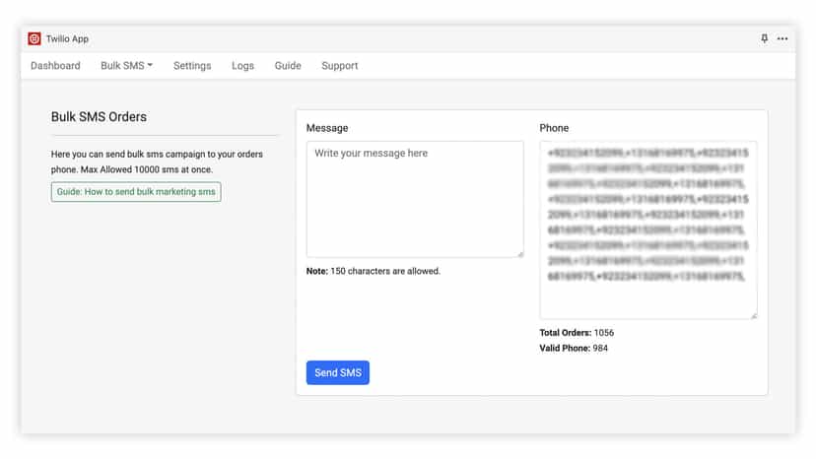
Task: Switch to the Logs page
Action: pyautogui.click(x=242, y=66)
